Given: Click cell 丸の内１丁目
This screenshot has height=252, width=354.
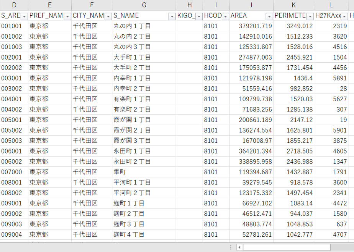Looking at the screenshot, I should click(x=144, y=26).
